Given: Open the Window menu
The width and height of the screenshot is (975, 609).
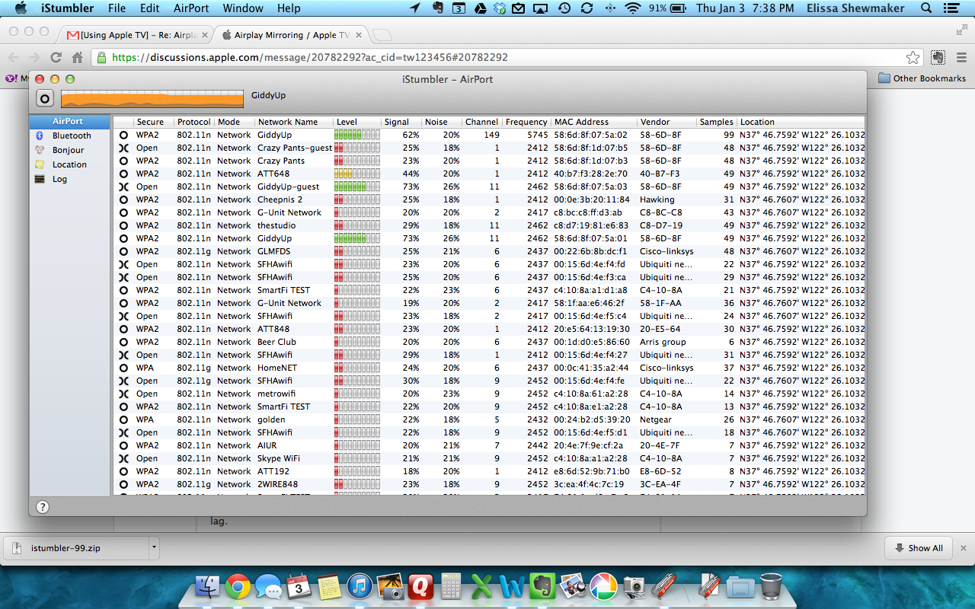Looking at the screenshot, I should [x=241, y=8].
